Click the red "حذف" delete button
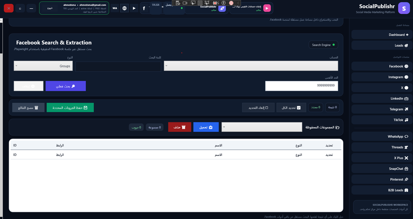413x219 pixels. [x=180, y=127]
